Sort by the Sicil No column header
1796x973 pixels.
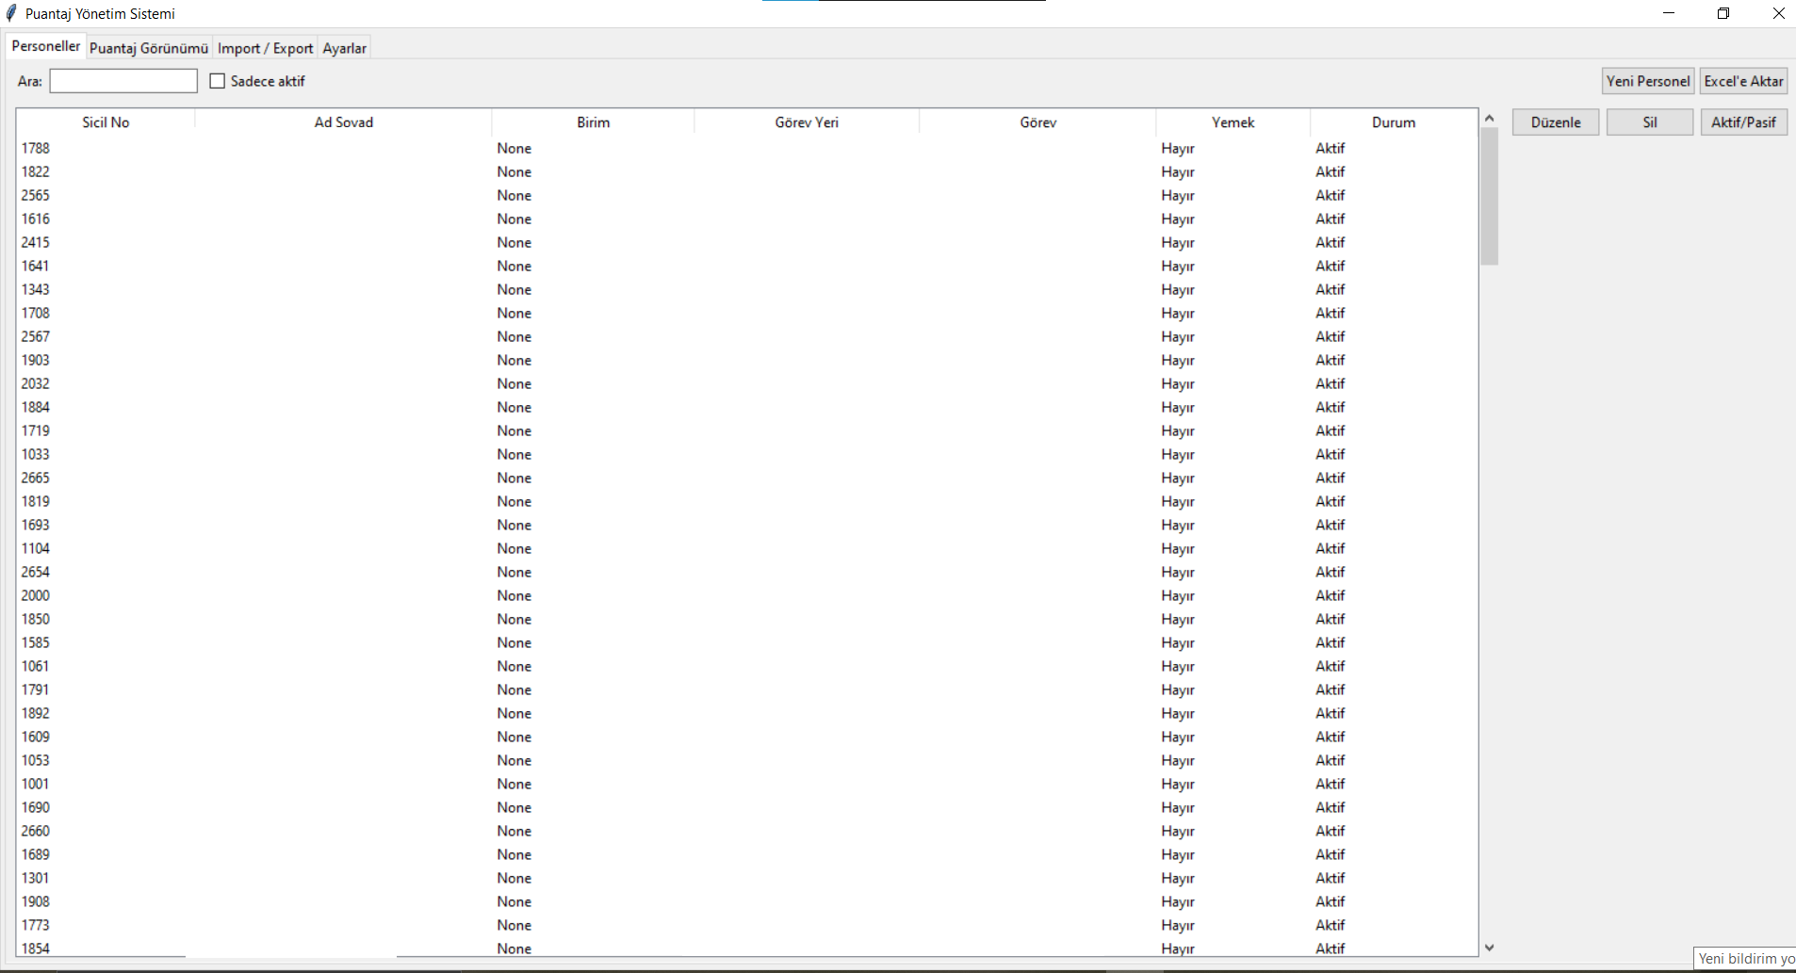pyautogui.click(x=106, y=122)
